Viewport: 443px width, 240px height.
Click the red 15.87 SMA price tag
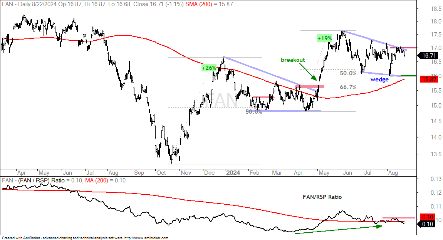429,79
